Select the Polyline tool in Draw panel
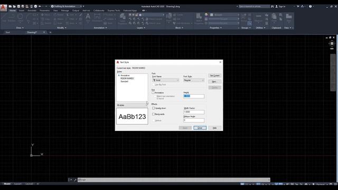 pos(12,17)
